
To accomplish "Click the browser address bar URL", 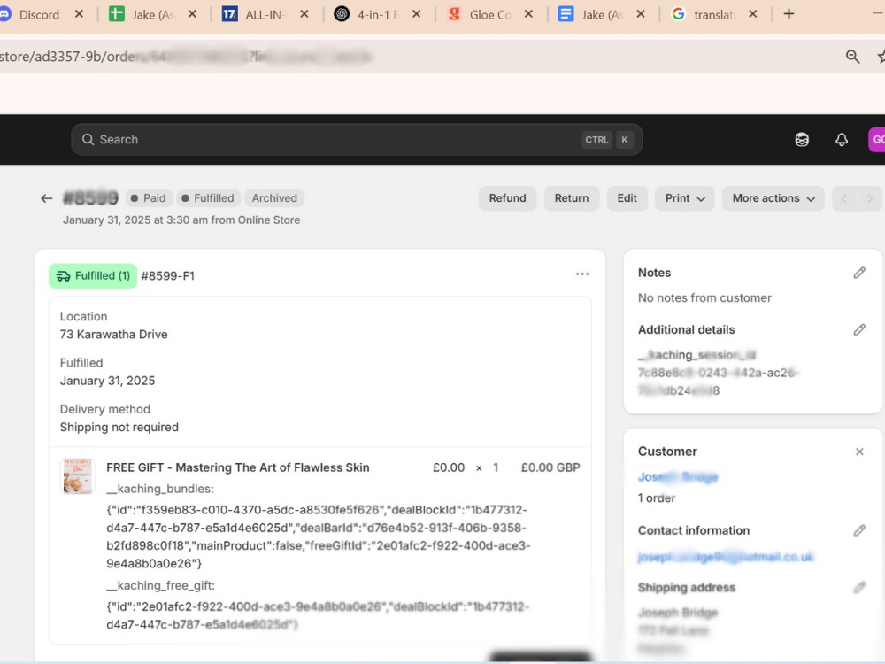I will point(186,57).
